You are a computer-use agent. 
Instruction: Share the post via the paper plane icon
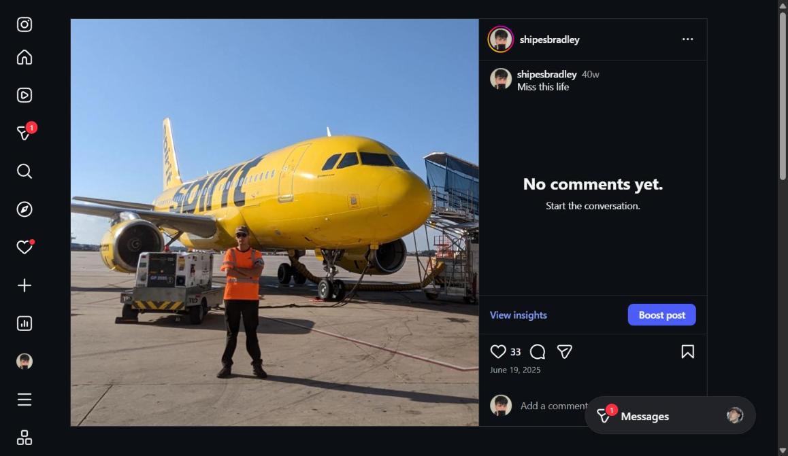click(x=564, y=351)
